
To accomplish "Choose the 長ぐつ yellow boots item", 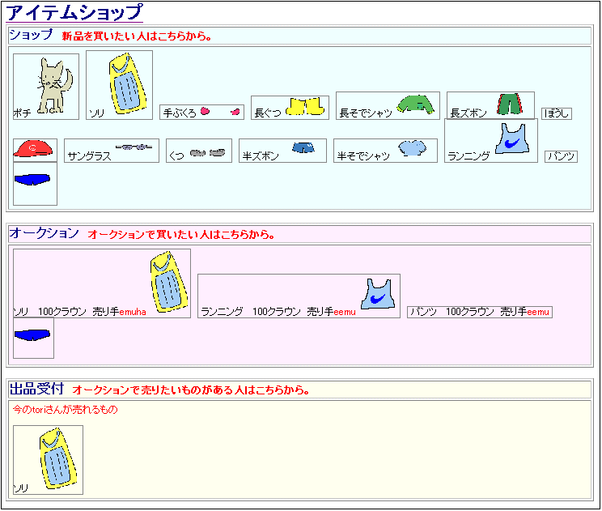I will point(290,108).
